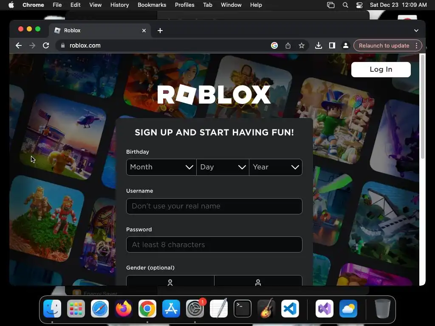Screen dimensions: 435x326
Task: Open Chrome downloads
Action: click(319, 45)
